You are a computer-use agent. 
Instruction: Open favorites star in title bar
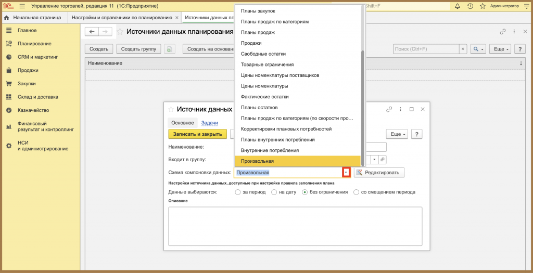pos(483,6)
